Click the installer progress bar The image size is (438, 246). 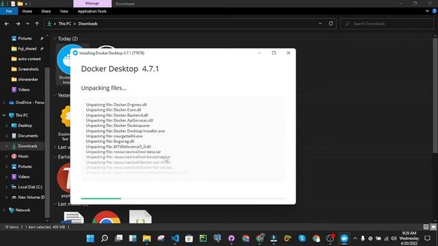183,199
